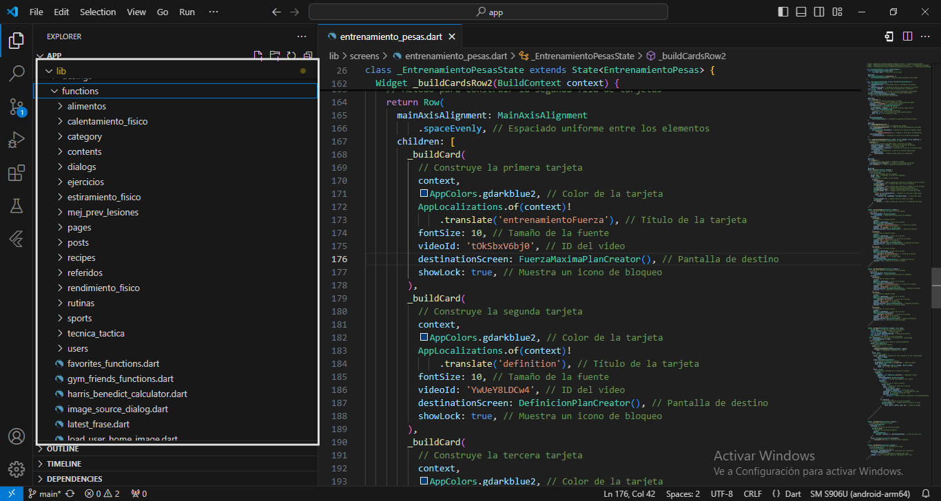
Task: Change line ending via CRLF
Action: pos(752,493)
